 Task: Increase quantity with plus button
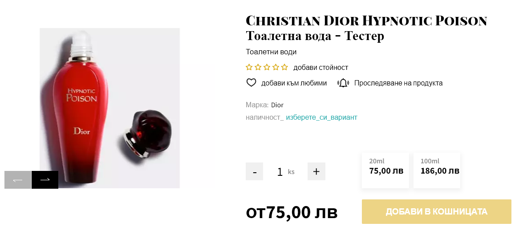316,171
